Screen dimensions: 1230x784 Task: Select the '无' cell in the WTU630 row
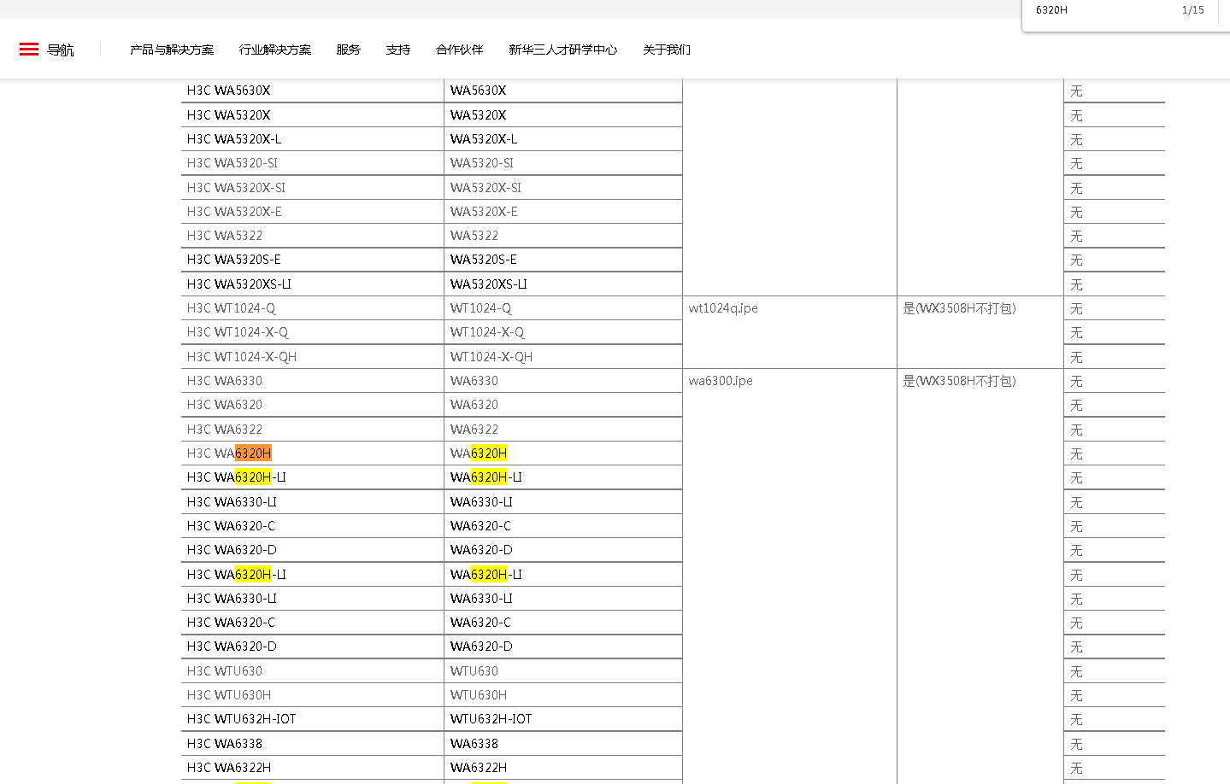pos(1076,671)
